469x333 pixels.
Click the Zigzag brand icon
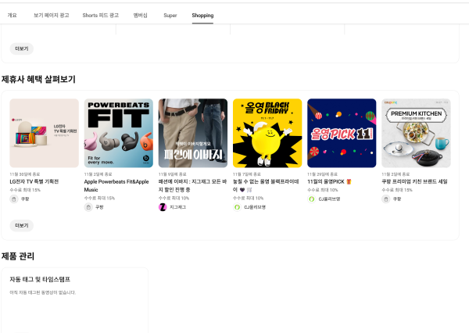(163, 206)
